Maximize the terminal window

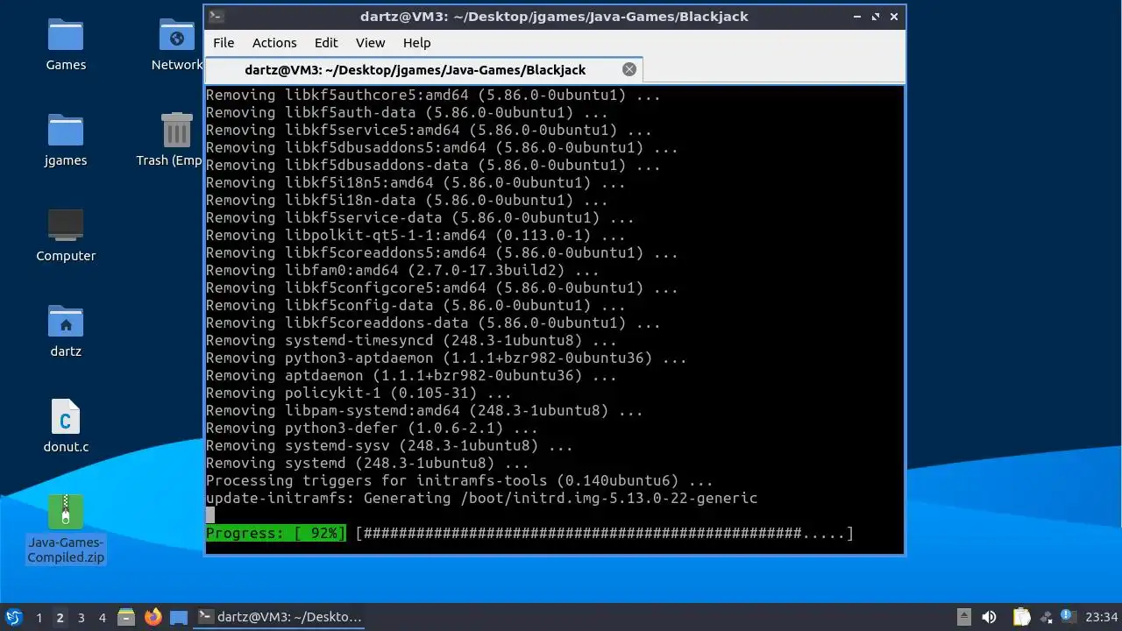tap(876, 16)
